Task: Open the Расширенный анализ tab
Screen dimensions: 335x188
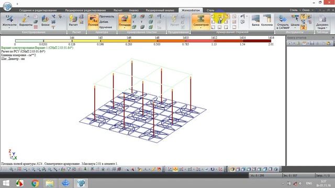Action: [x=160, y=10]
